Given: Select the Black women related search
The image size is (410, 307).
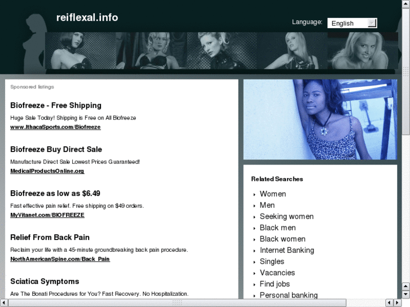Looking at the screenshot, I should 283,239.
